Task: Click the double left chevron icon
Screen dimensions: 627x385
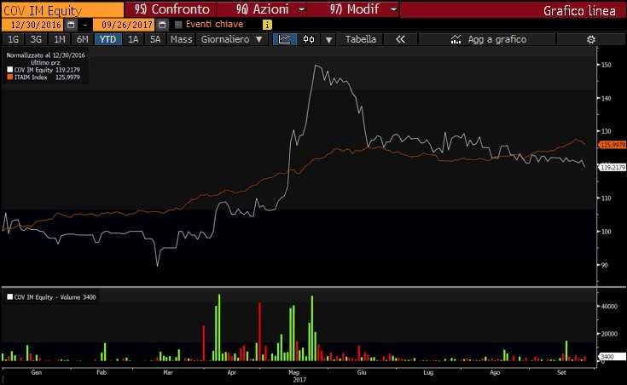Action: click(x=400, y=39)
